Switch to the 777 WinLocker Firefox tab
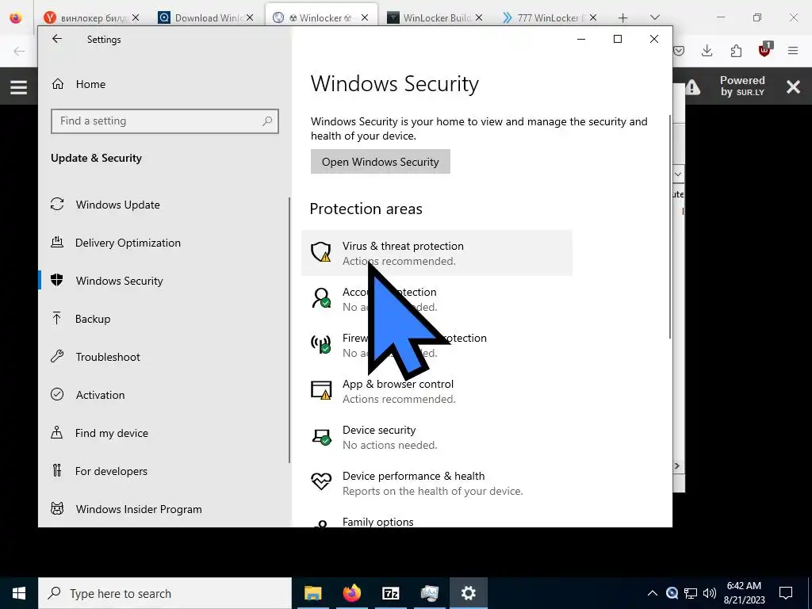Screen dimensions: 812x609 click(x=549, y=17)
